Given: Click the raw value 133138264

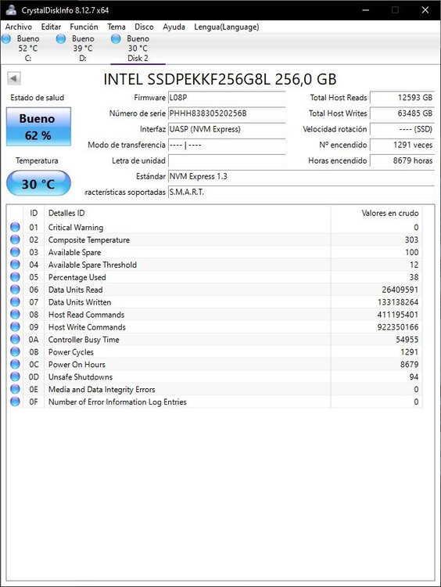Looking at the screenshot, I should [398, 302].
